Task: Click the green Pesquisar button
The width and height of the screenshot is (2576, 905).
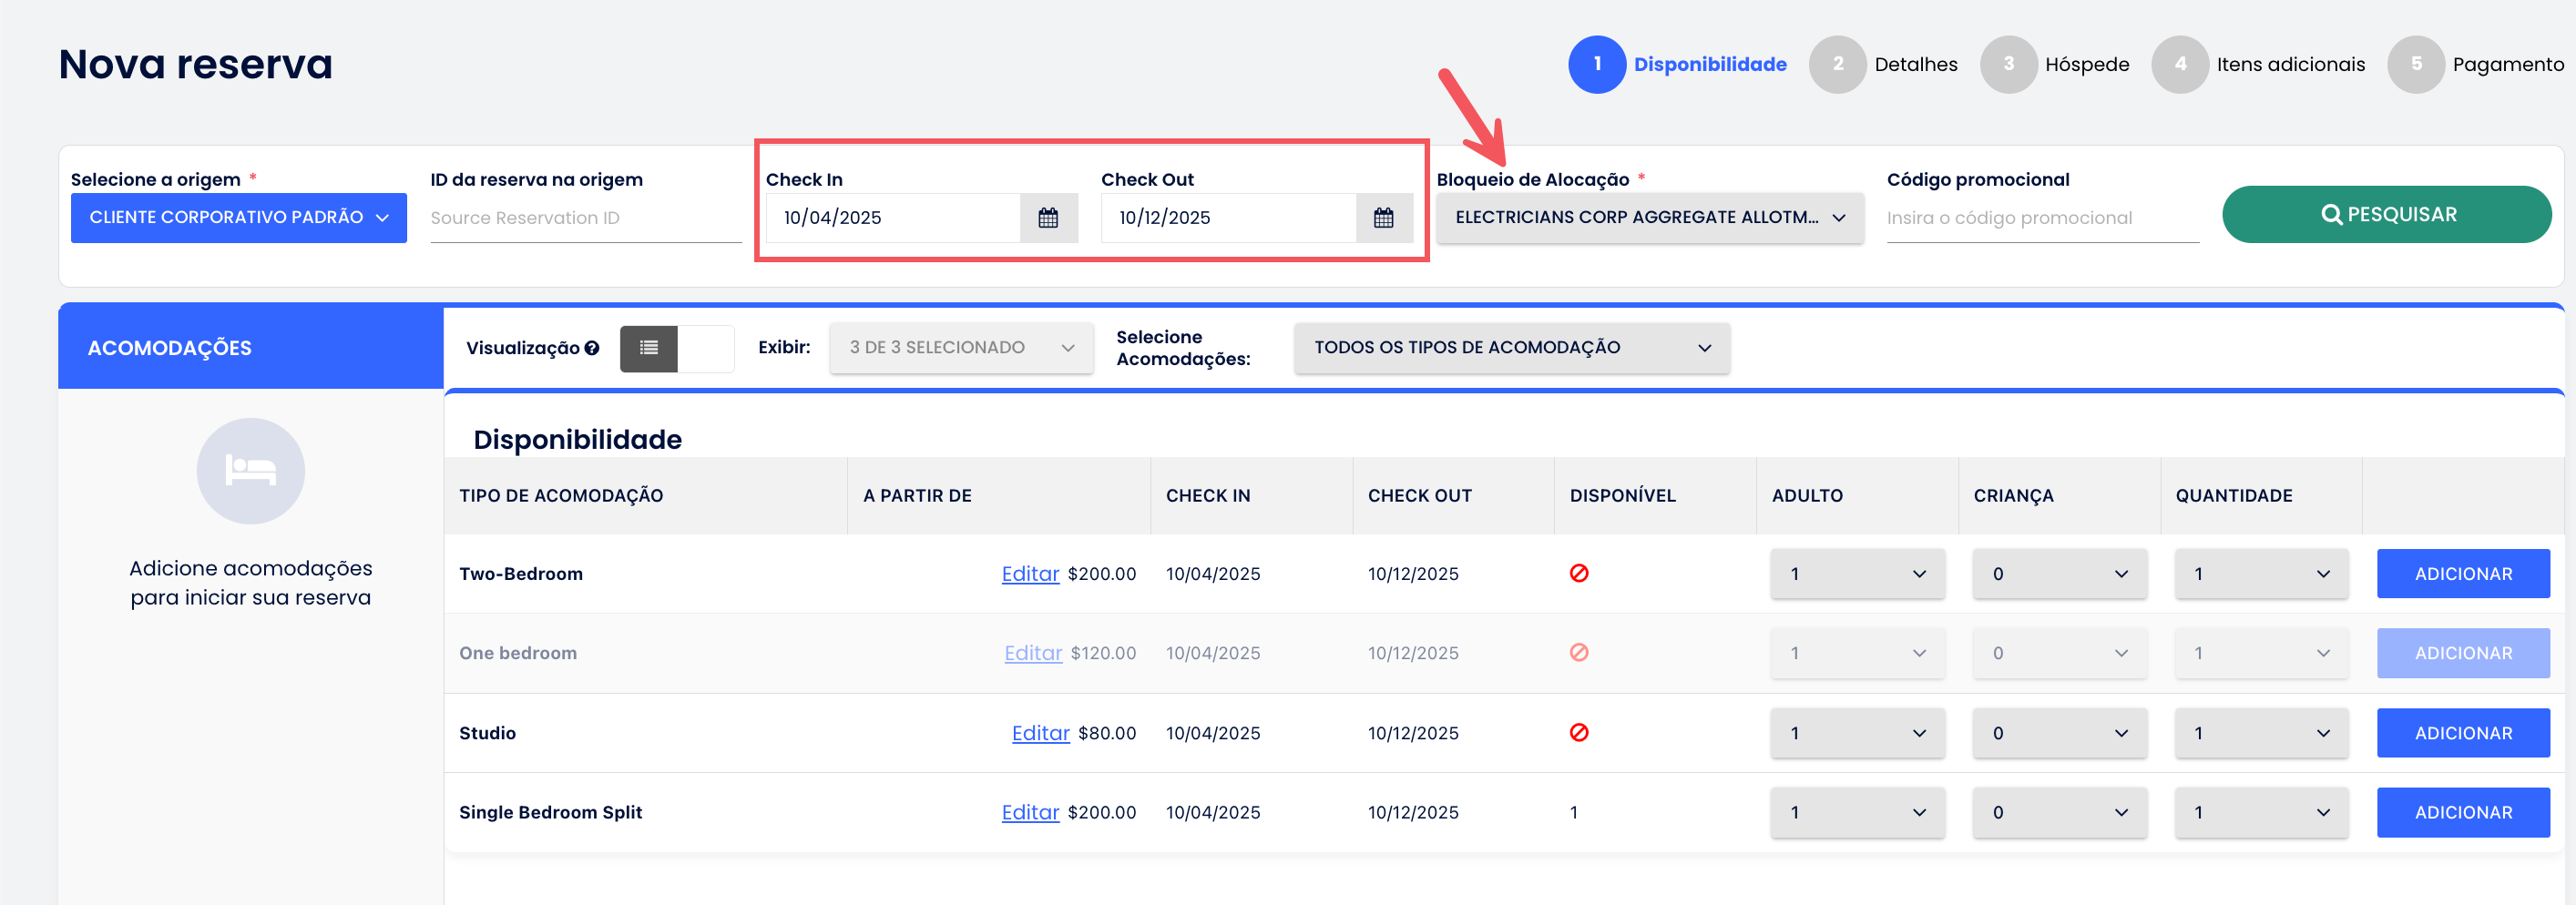Action: pyautogui.click(x=2386, y=214)
